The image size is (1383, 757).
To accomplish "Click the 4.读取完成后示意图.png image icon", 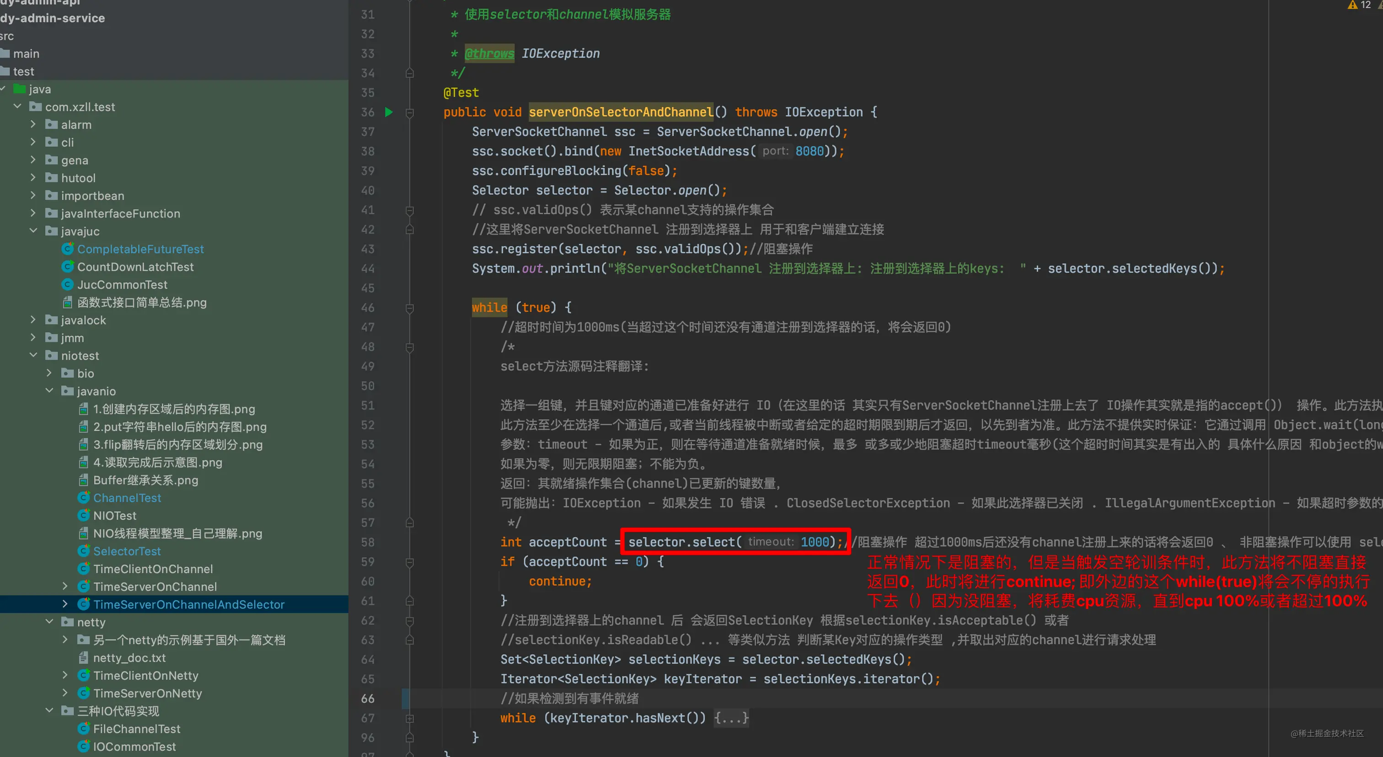I will pos(84,462).
